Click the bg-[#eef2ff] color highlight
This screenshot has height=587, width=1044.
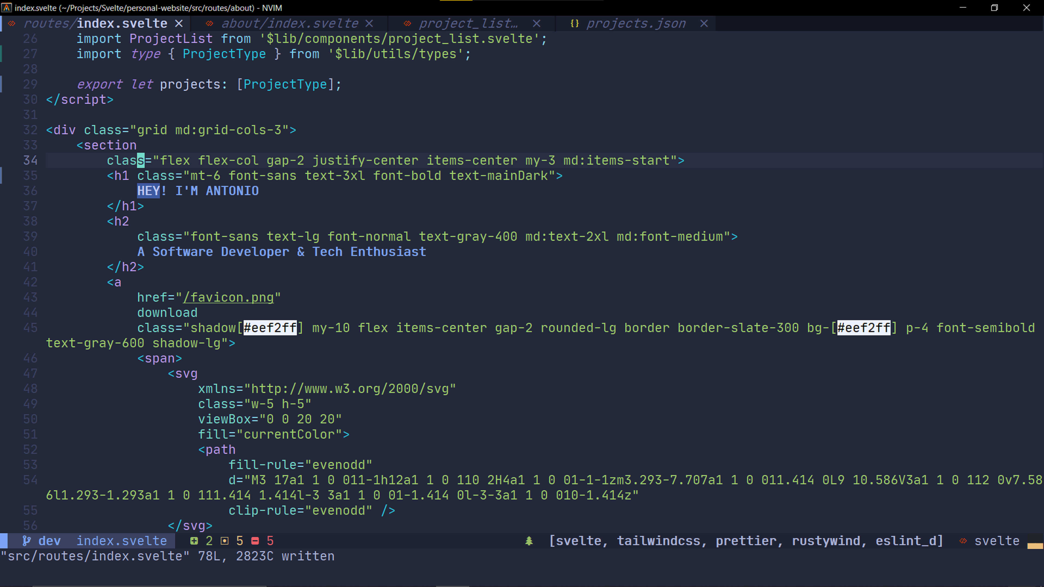(864, 328)
